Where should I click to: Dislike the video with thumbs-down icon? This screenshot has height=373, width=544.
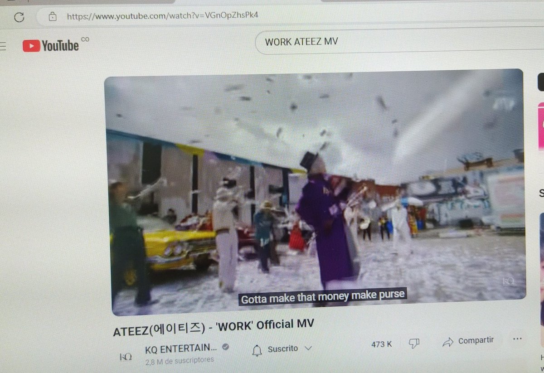click(x=414, y=344)
